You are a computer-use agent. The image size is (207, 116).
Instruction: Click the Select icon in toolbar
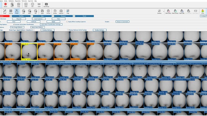29,11
